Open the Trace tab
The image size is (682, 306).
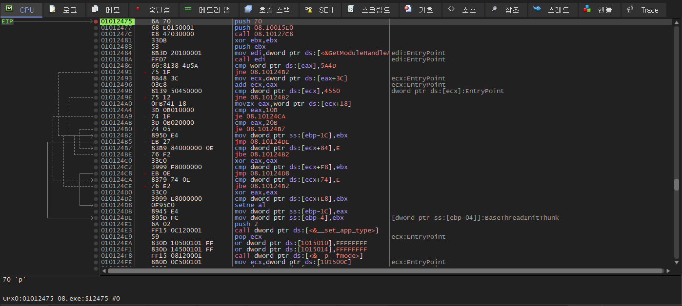[643, 9]
